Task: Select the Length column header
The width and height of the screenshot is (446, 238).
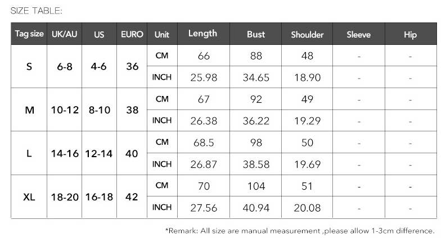Action: (x=202, y=34)
